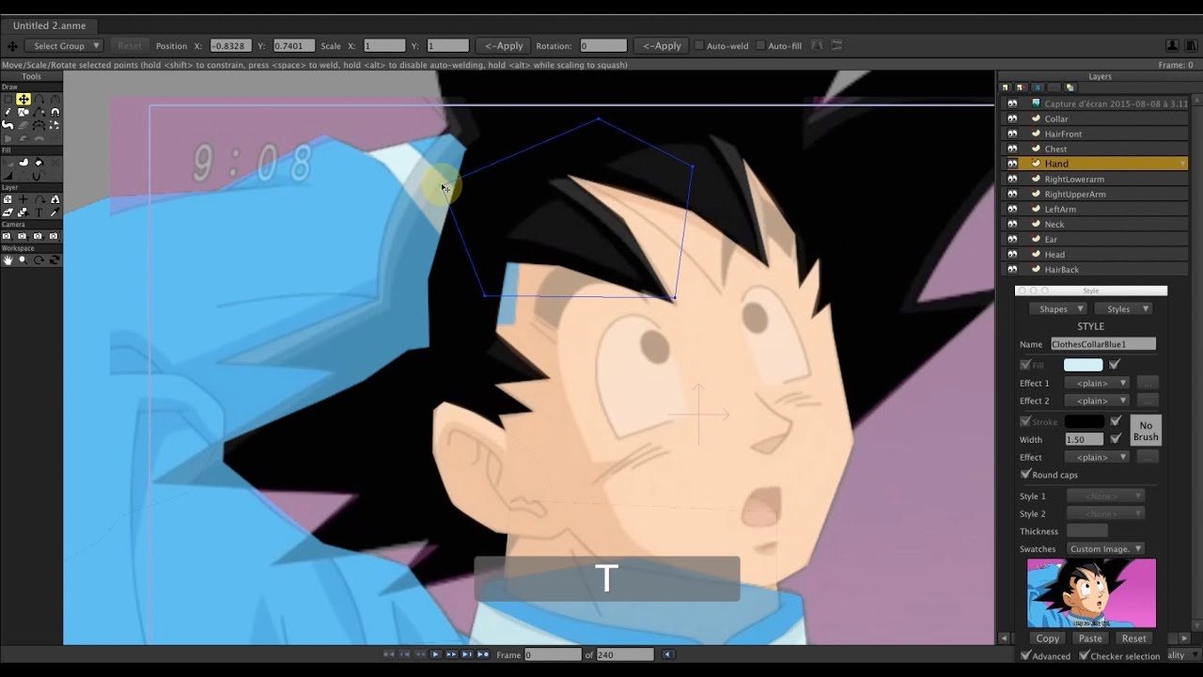Click the Goku swatch image thumbnail

point(1091,592)
